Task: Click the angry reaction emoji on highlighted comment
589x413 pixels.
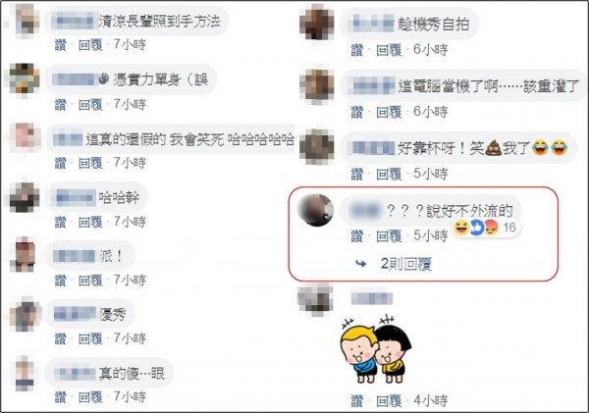Action: 491,228
